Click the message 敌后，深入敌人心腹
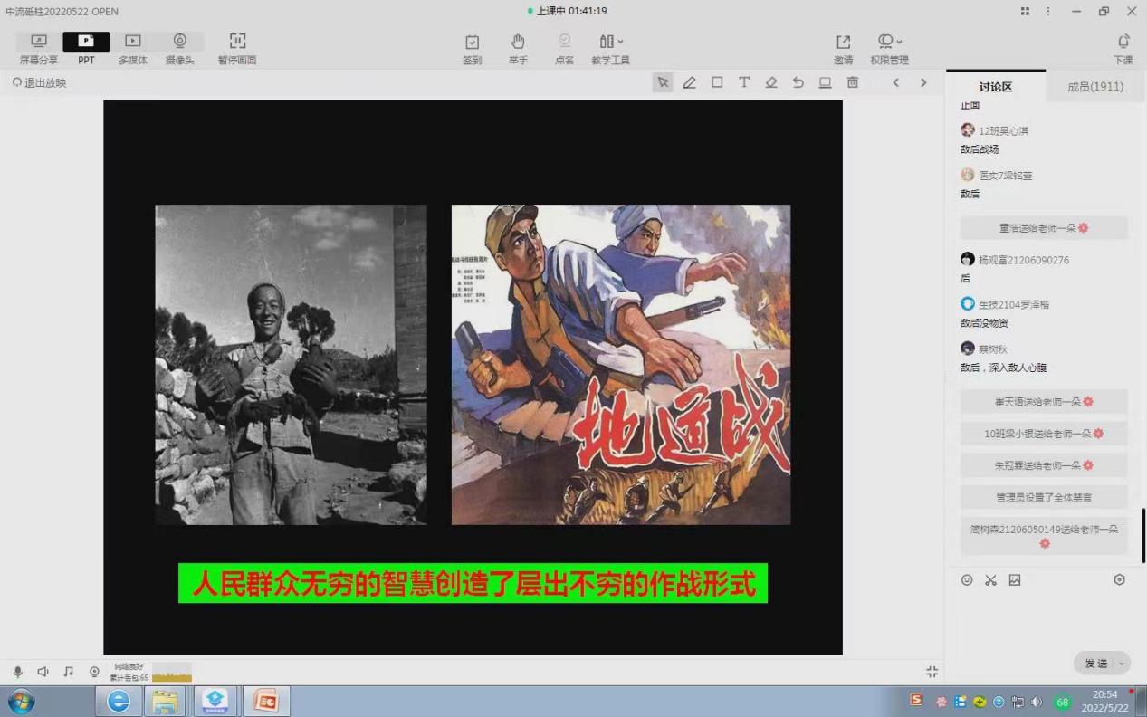This screenshot has width=1147, height=717. [x=1003, y=368]
